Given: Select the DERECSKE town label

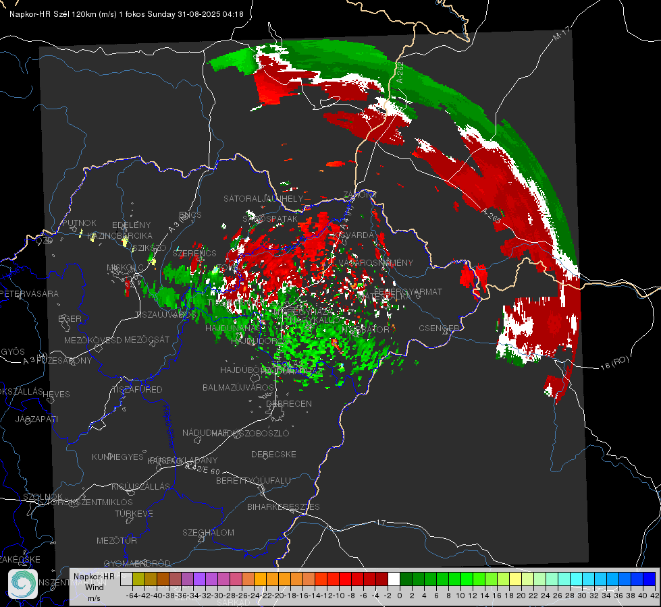Looking at the screenshot, I should (x=273, y=454).
